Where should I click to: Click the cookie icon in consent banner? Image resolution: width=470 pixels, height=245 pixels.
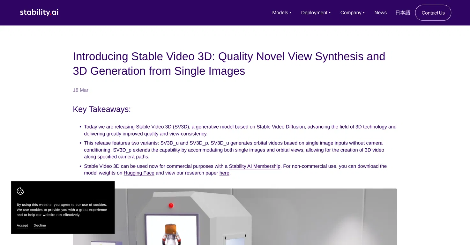tap(20, 191)
